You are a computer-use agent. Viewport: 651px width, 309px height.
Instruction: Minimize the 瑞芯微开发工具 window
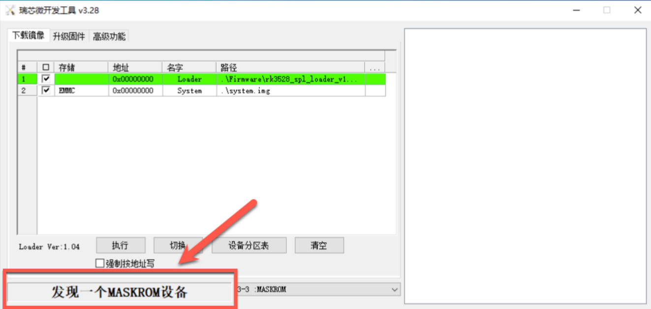click(576, 10)
